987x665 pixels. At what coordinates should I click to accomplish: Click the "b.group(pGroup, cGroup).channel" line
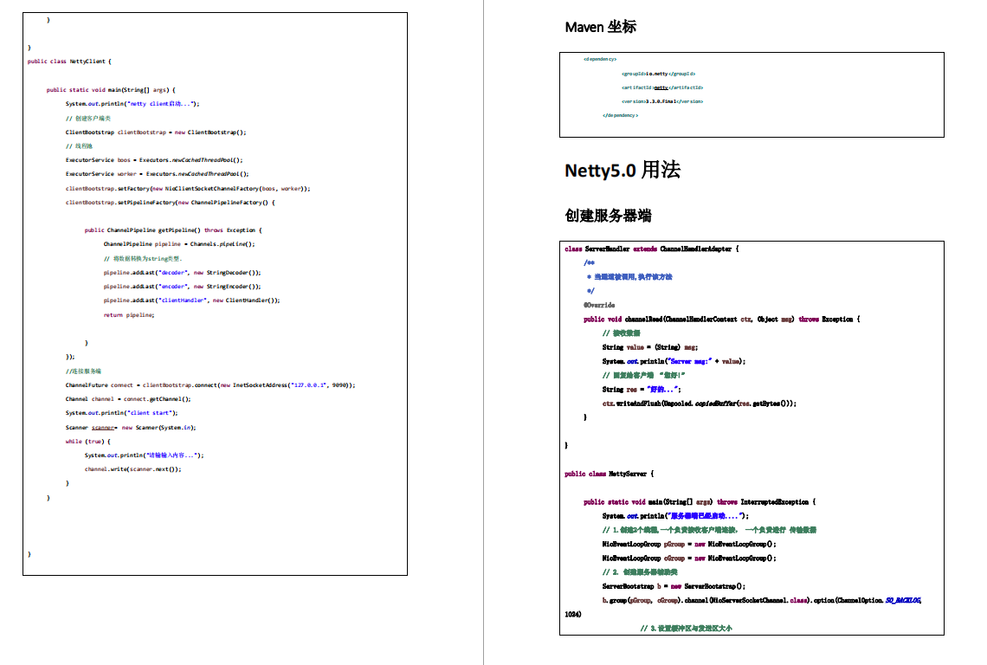762,601
